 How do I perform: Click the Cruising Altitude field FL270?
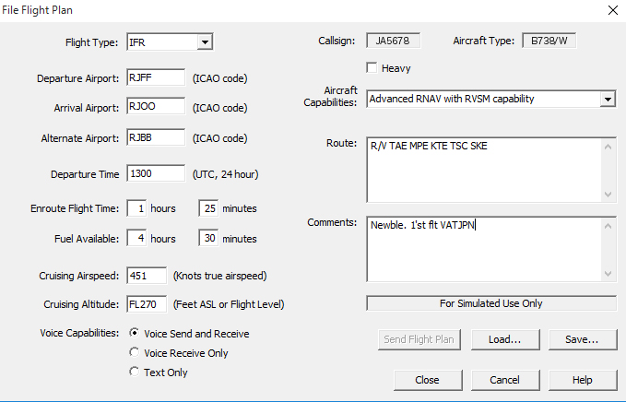point(147,304)
